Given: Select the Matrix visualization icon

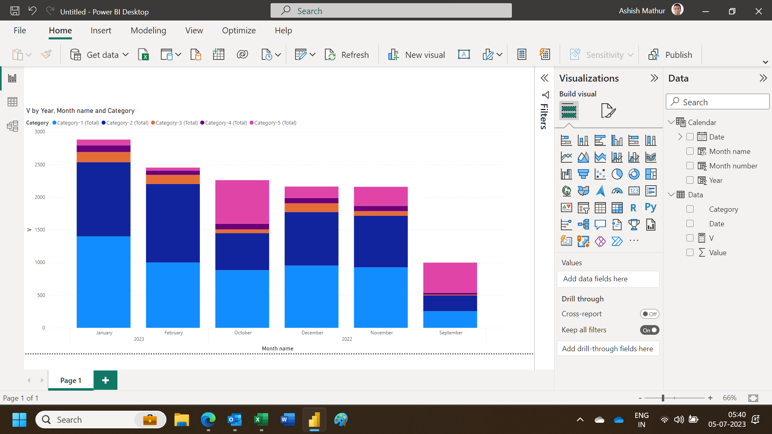Looking at the screenshot, I should (x=617, y=208).
